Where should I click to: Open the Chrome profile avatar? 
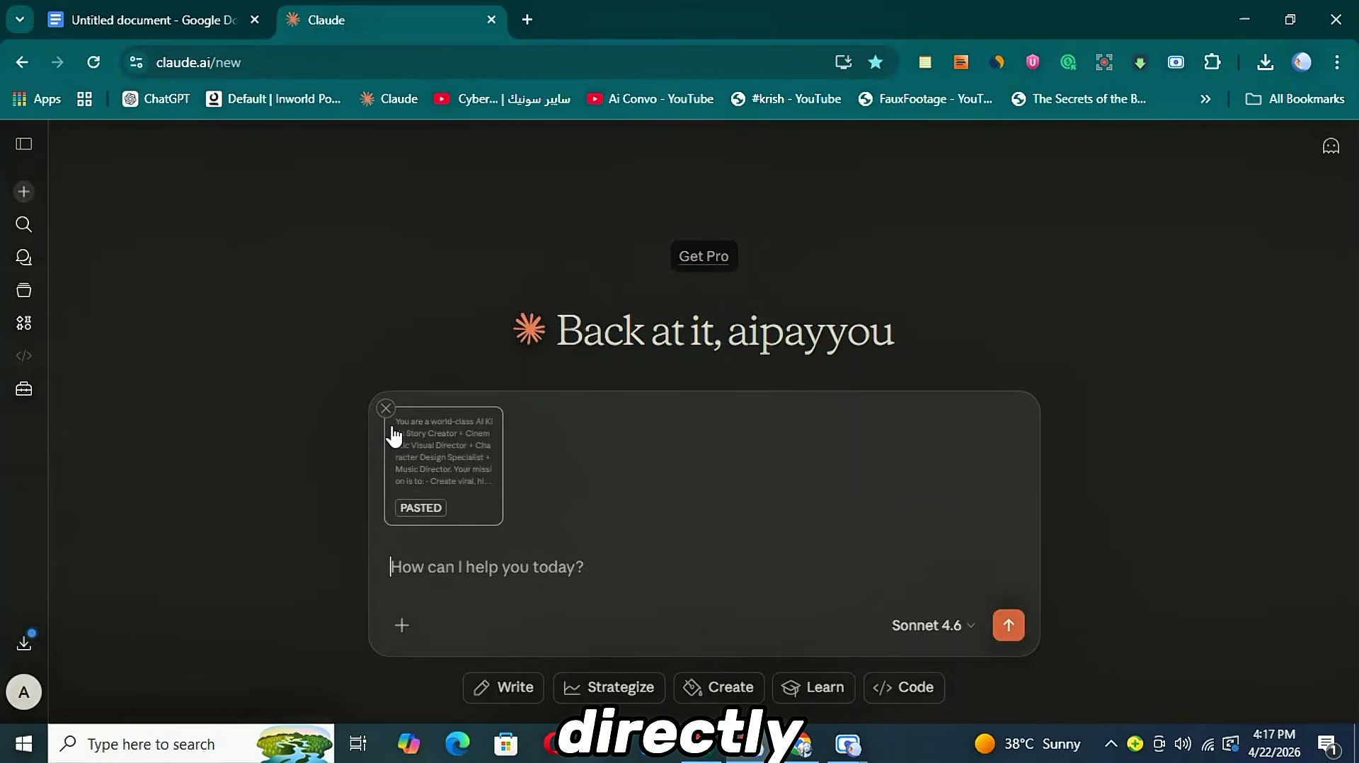(1302, 62)
